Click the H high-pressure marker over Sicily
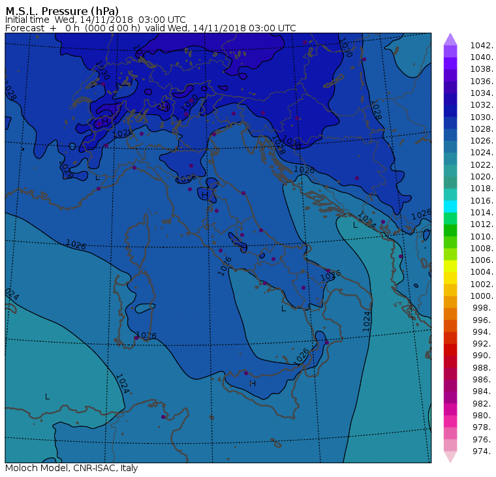This screenshot has width=496, height=477. click(x=253, y=384)
